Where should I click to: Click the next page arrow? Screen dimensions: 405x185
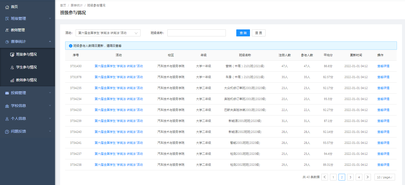(367, 177)
